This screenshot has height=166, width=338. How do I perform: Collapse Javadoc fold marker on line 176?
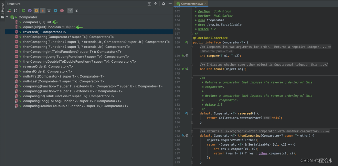[192, 78]
